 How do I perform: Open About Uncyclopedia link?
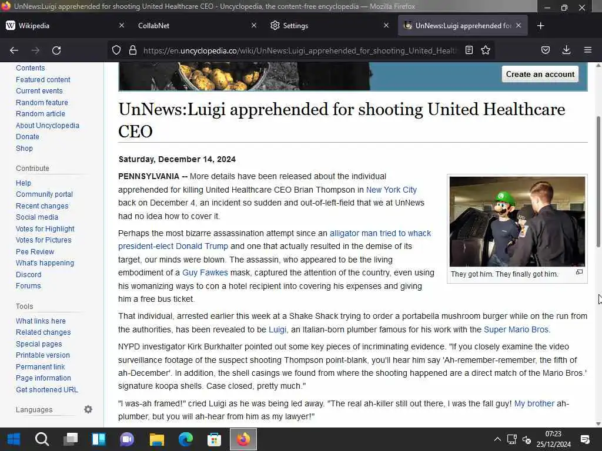coord(48,126)
